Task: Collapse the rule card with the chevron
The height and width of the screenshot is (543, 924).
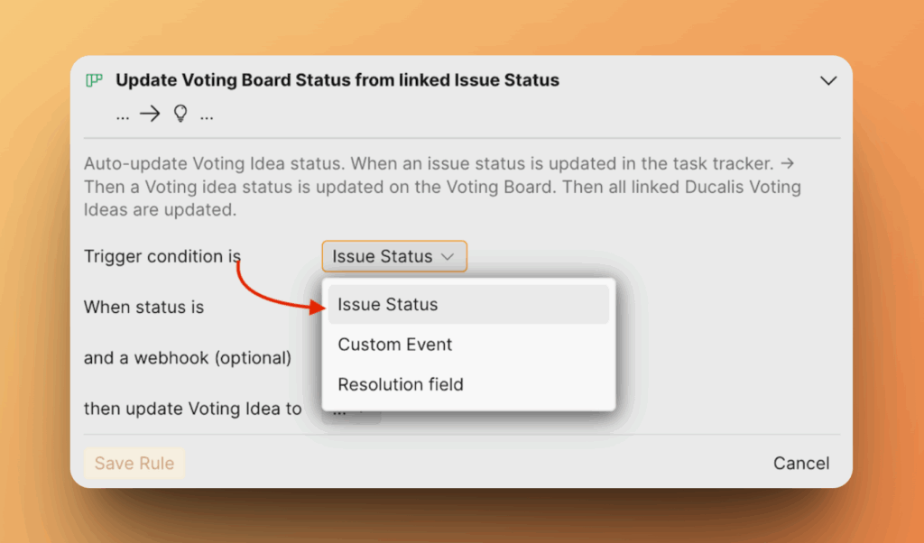Action: [828, 80]
